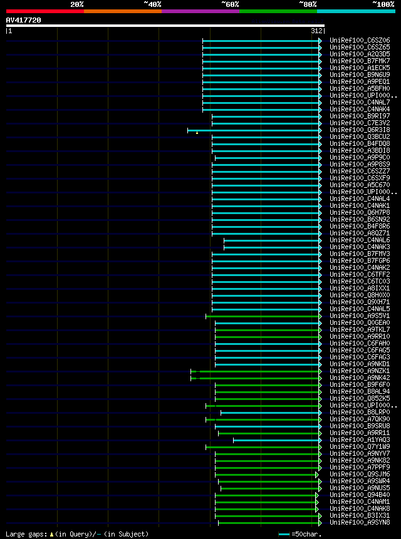The image size is (401, 539).
Task: Select the UniRef100_C7E3V2 label
Action: pyautogui.click(x=360, y=123)
